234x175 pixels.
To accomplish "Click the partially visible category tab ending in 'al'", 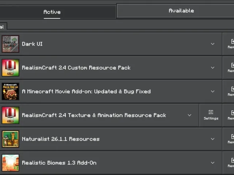I will (x=3, y=27).
